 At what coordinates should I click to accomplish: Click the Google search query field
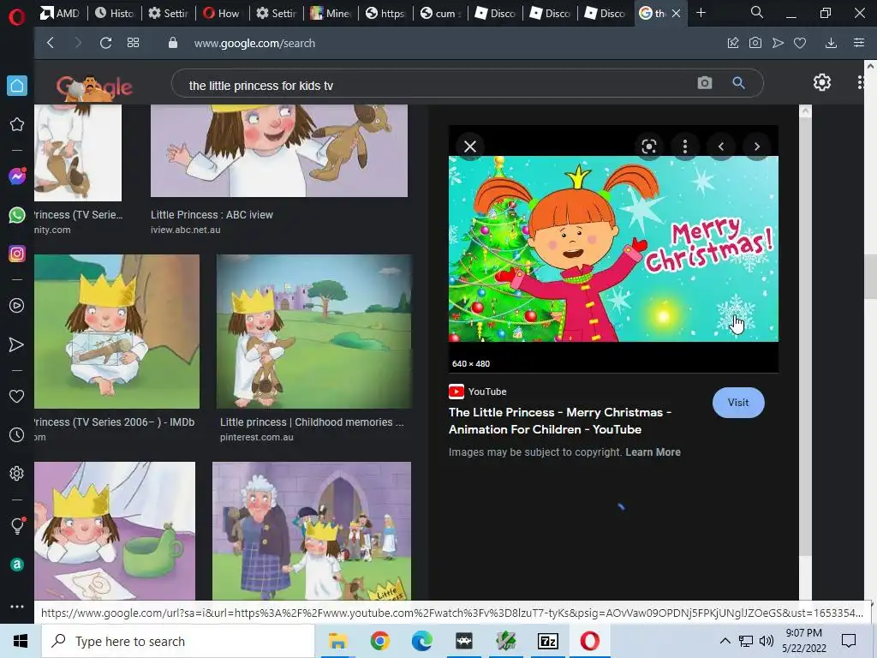pos(436,85)
